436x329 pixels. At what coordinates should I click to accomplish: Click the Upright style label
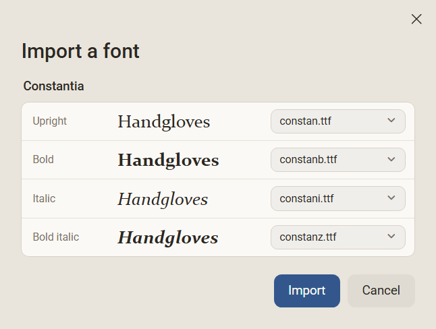pyautogui.click(x=50, y=121)
